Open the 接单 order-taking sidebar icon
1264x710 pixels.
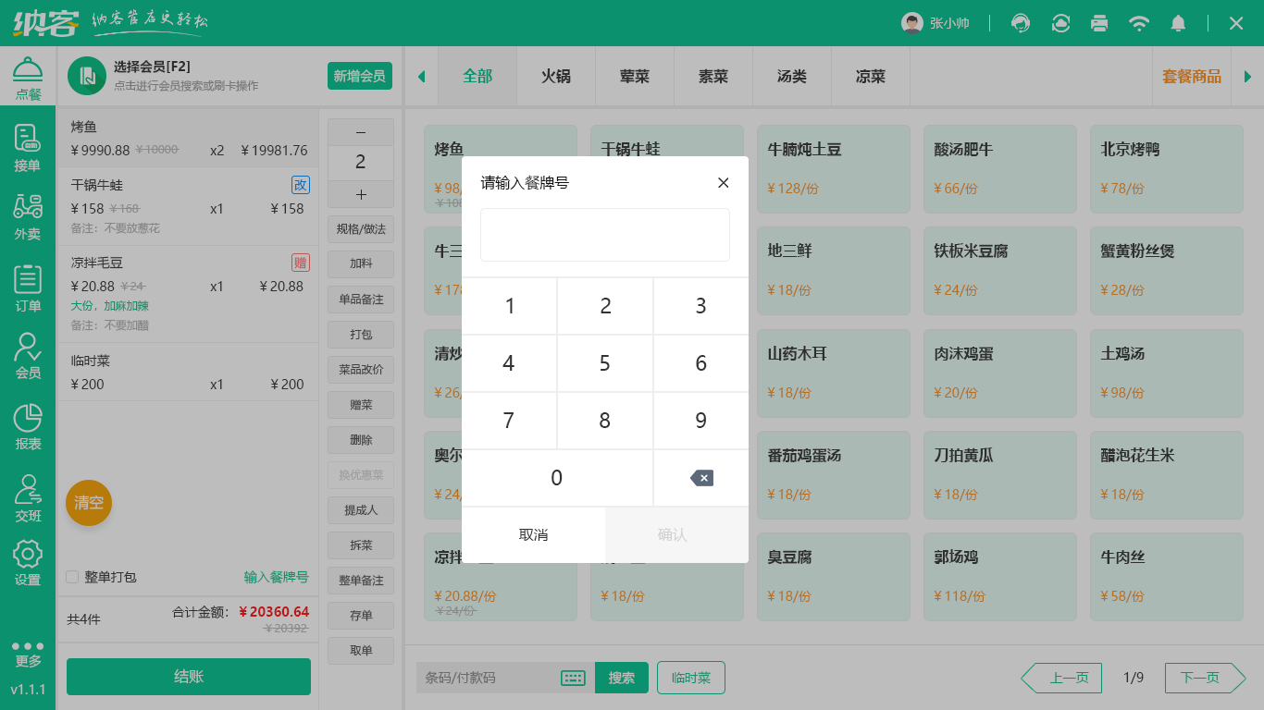coord(28,149)
